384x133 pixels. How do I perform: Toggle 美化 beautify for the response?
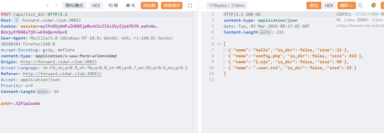click(314, 5)
